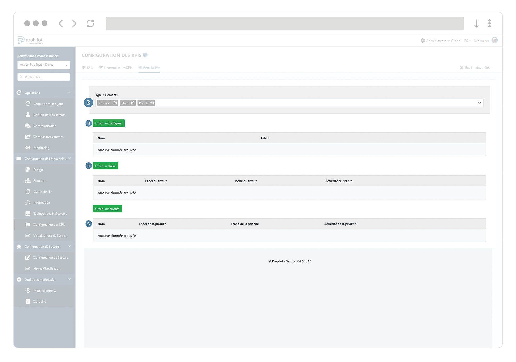Open the Action Publique - Demo instance selector
Image resolution: width=516 pixels, height=362 pixels.
pos(43,65)
